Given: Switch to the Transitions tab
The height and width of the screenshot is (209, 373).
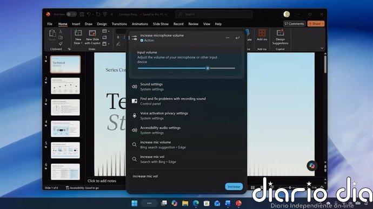Looking at the screenshot, I should coord(119,24).
